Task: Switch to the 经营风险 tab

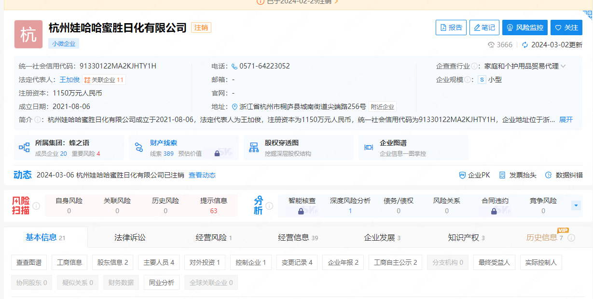Action: [x=214, y=237]
